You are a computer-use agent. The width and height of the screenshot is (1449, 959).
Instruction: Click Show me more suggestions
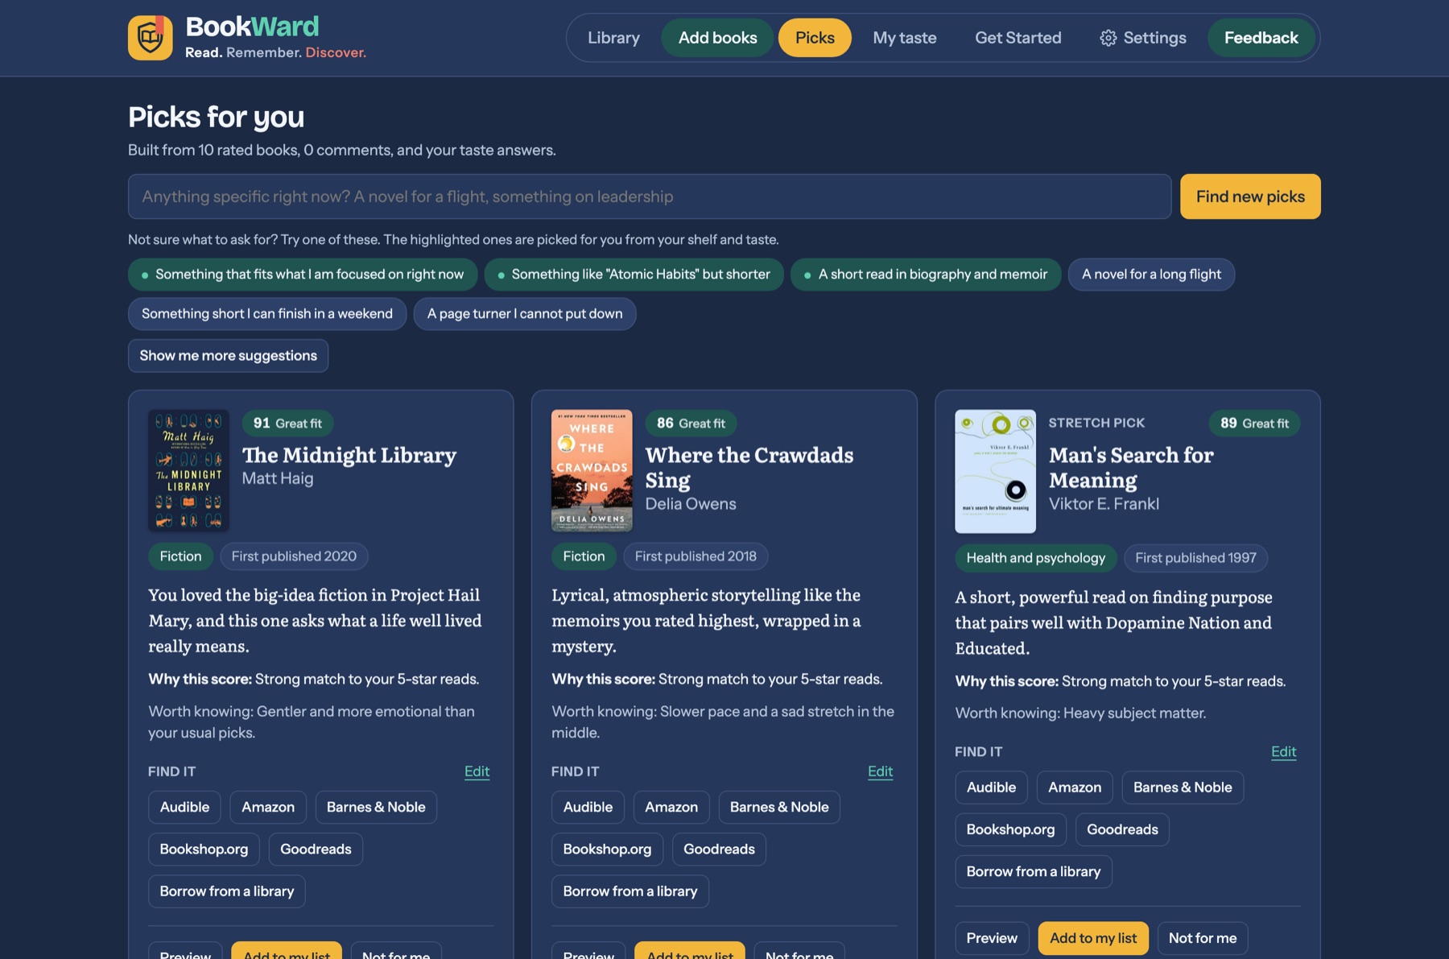pos(228,356)
